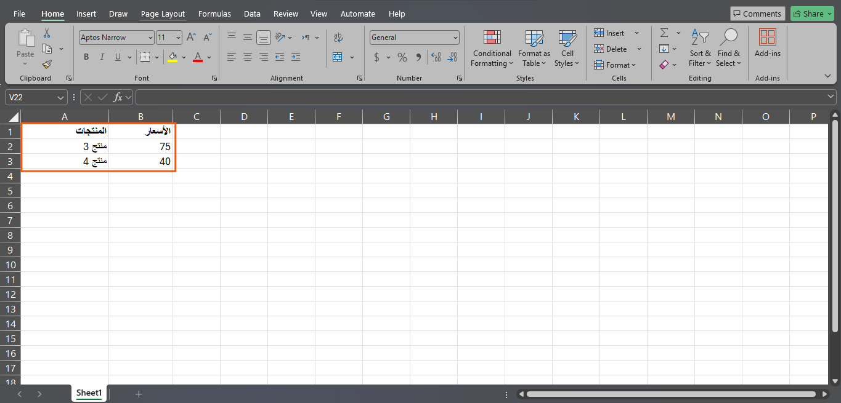Open the Formulas ribbon tab
This screenshot has width=841, height=403.
[214, 14]
